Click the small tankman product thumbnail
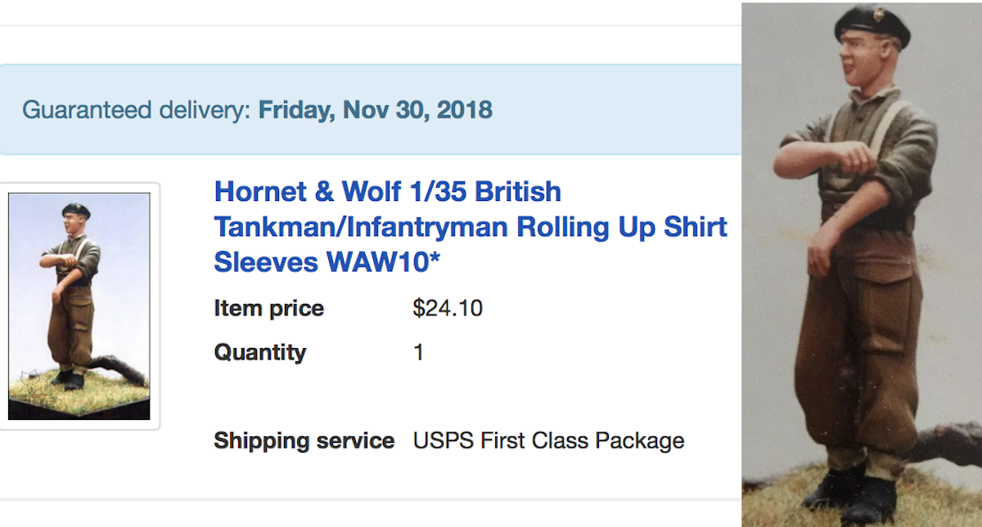 pos(79,306)
